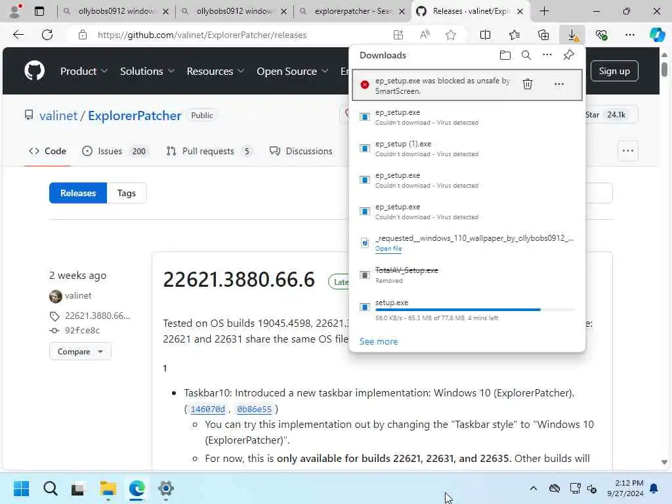The width and height of the screenshot is (672, 504).
Task: Refresh the page
Action: click(x=47, y=35)
